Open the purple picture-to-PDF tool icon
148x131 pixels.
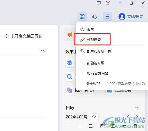tap(70, 90)
